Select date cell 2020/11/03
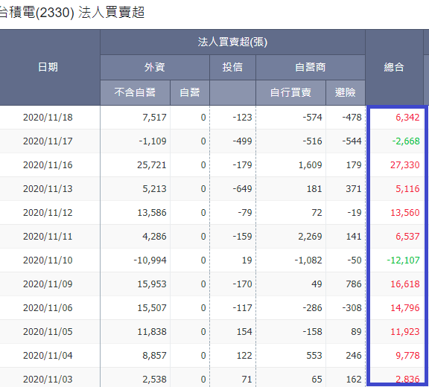 [x=48, y=380]
